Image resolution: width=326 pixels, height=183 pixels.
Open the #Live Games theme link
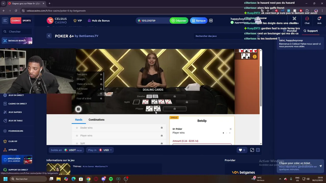88,166
